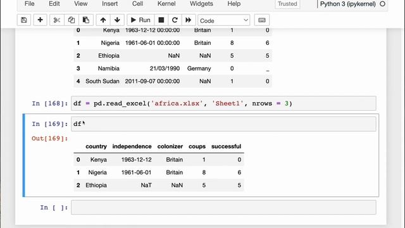The width and height of the screenshot is (405, 228).
Task: Click '21/03/1990' date in upper table
Action: tap(165, 68)
